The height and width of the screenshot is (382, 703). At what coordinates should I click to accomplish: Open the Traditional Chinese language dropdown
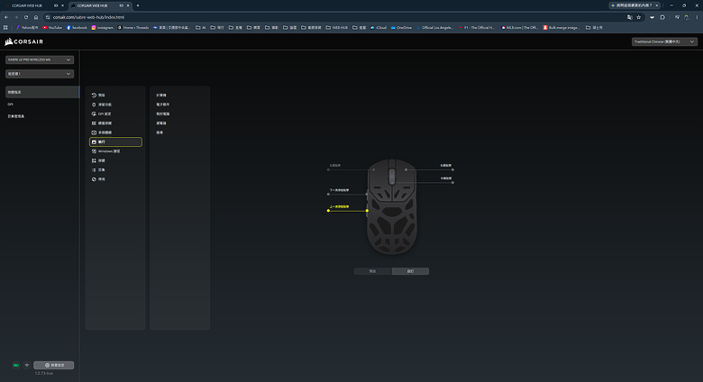tap(664, 41)
